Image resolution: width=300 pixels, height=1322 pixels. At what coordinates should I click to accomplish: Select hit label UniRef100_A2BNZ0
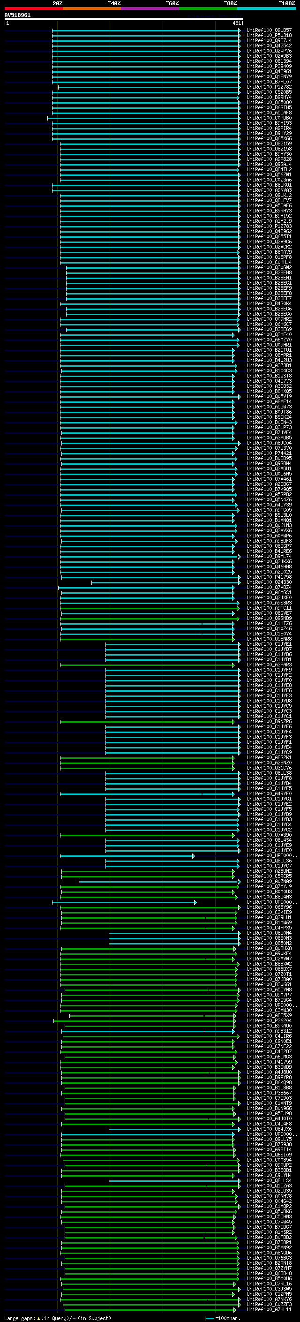click(x=269, y=763)
